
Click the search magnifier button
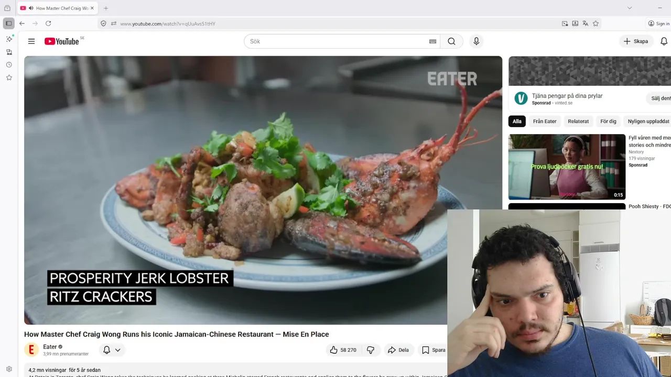coord(451,41)
